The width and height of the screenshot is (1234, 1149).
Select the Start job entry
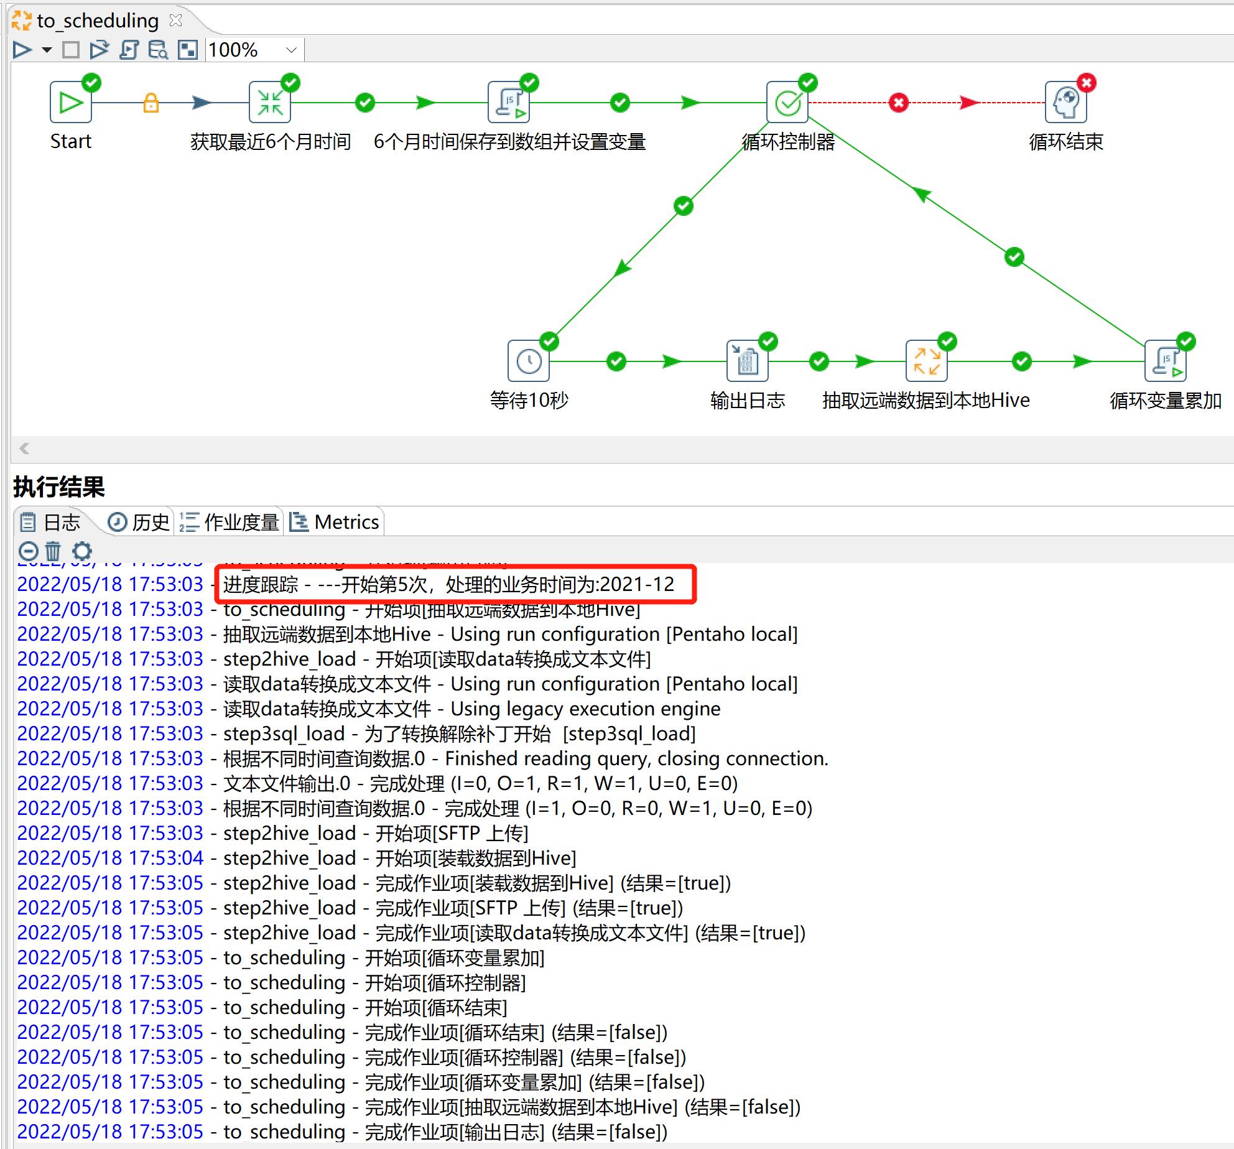[71, 102]
